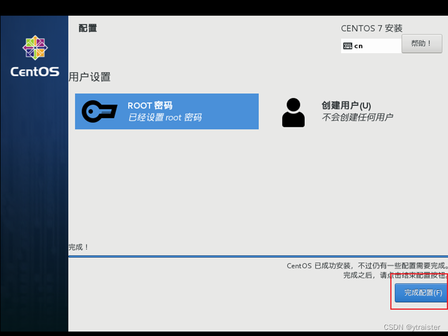The image size is (448, 336).
Task: Open 创建用户(U) to add a user
Action: [346, 106]
